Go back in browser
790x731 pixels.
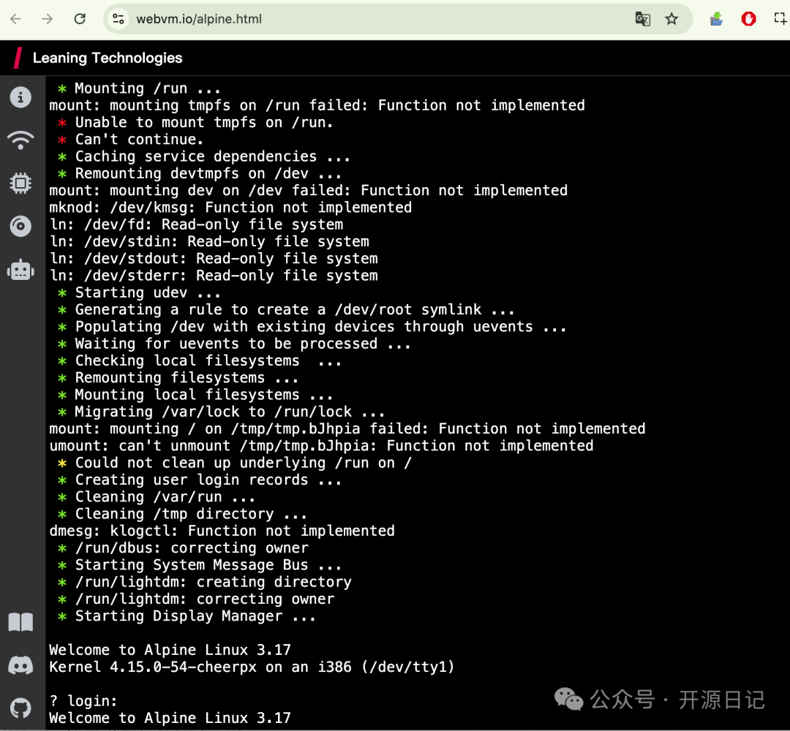tap(15, 19)
